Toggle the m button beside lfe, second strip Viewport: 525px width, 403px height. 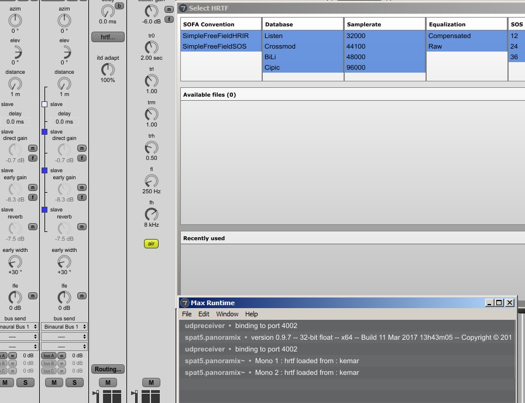point(82,296)
